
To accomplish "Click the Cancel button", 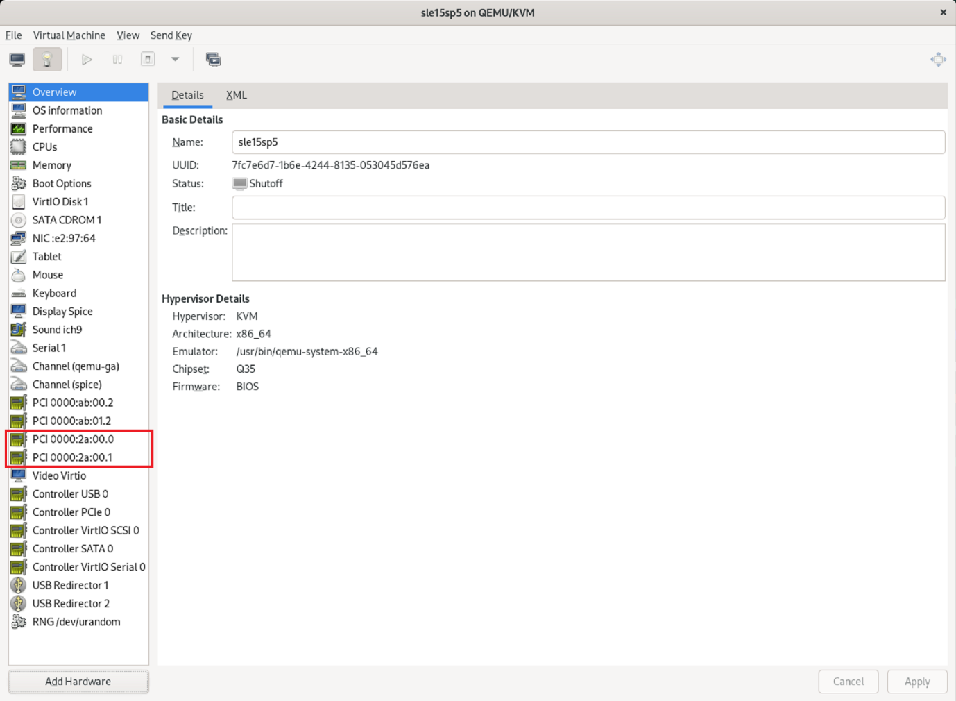I will point(848,681).
